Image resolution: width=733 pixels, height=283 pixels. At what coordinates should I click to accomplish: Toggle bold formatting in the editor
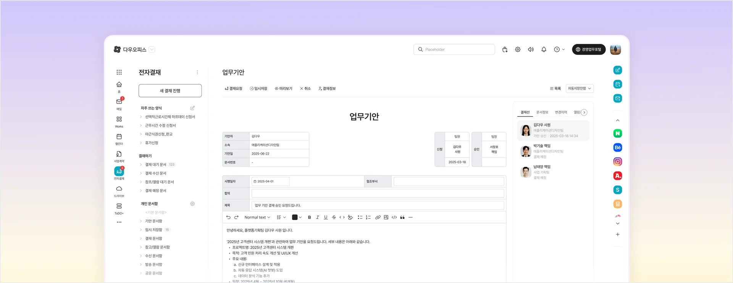[309, 217]
